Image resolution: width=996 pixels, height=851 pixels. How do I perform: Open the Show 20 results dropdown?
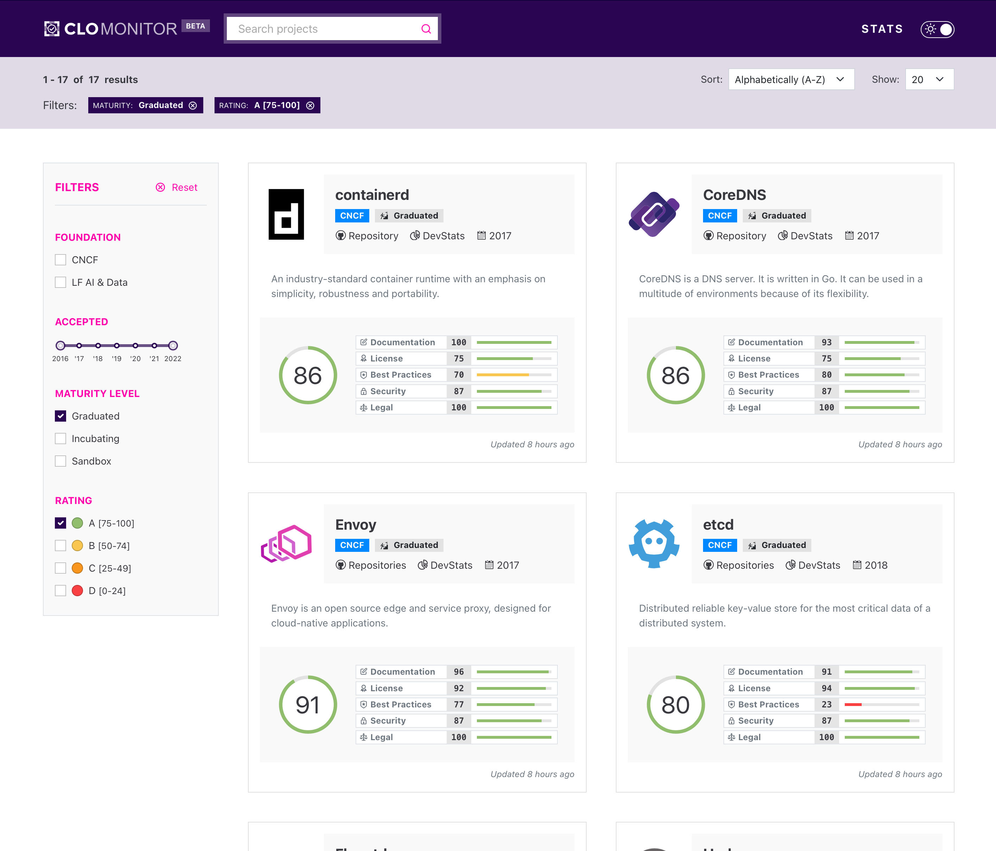pos(929,80)
